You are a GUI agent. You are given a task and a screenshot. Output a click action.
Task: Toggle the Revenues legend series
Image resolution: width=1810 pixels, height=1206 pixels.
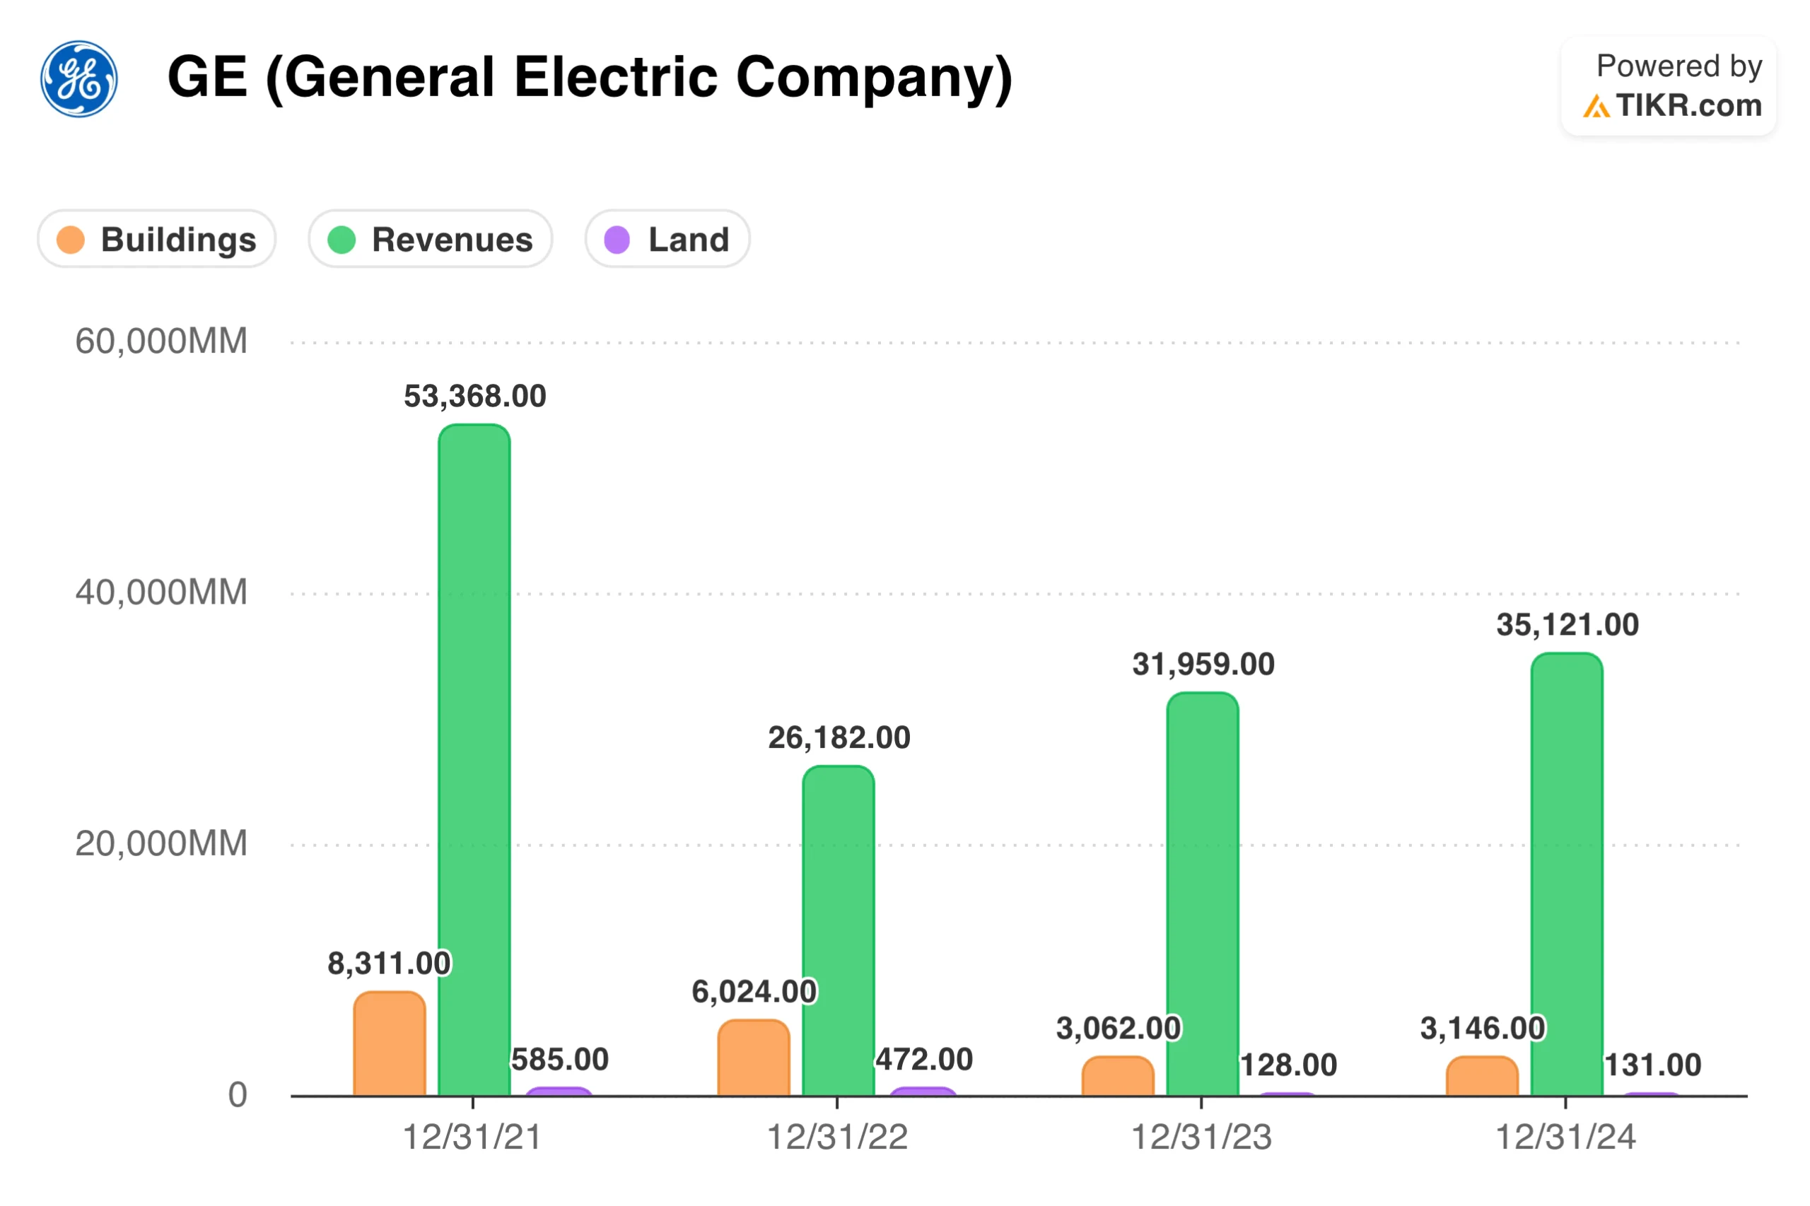pos(429,239)
